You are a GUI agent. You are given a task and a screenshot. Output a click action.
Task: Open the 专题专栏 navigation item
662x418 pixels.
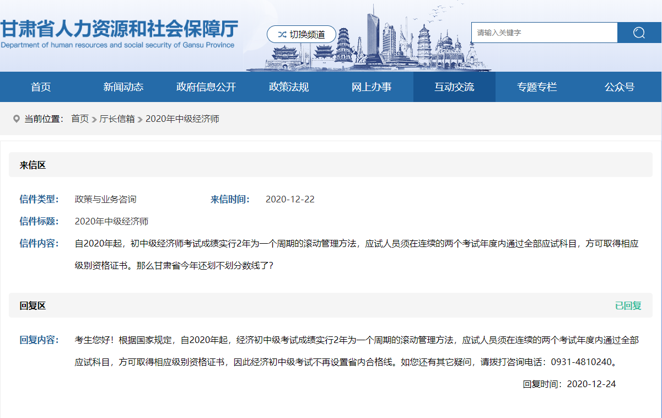537,87
